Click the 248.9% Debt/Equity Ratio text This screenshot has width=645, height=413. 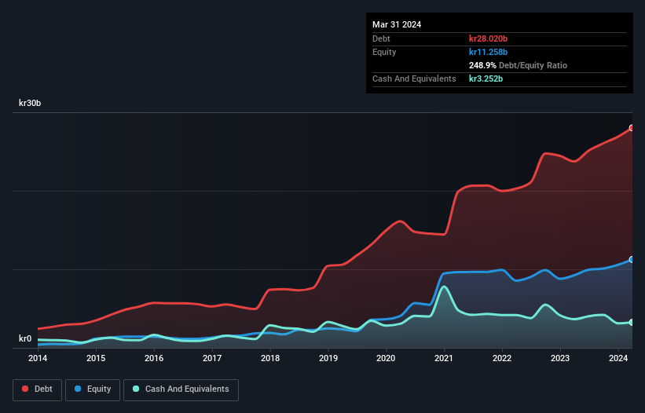coord(518,65)
